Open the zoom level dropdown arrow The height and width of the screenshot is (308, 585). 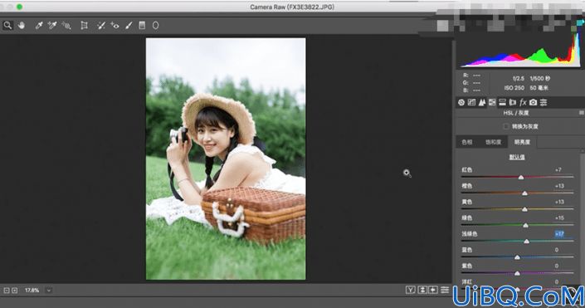49,291
